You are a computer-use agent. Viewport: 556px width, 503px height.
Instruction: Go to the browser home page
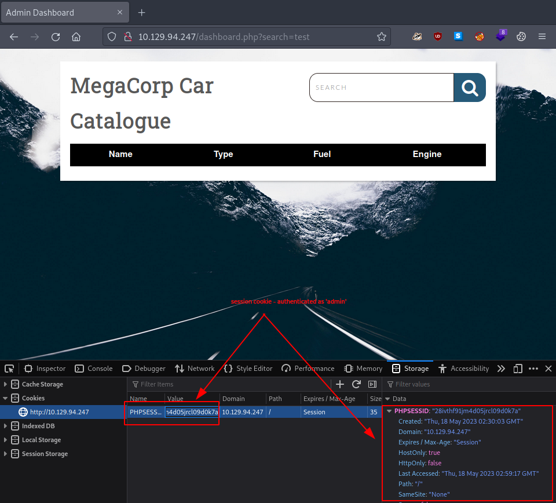tap(76, 37)
